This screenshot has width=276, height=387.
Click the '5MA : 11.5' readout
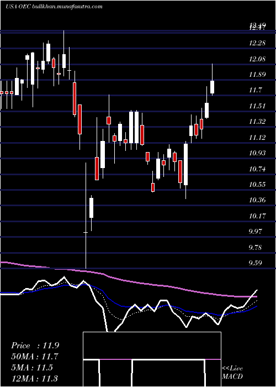click(32, 367)
